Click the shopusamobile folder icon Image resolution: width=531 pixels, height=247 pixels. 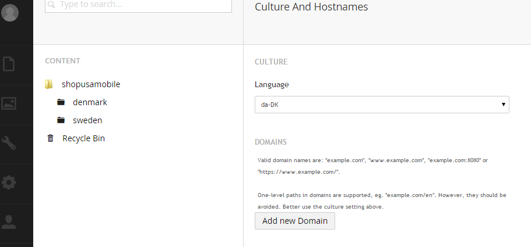(x=50, y=84)
